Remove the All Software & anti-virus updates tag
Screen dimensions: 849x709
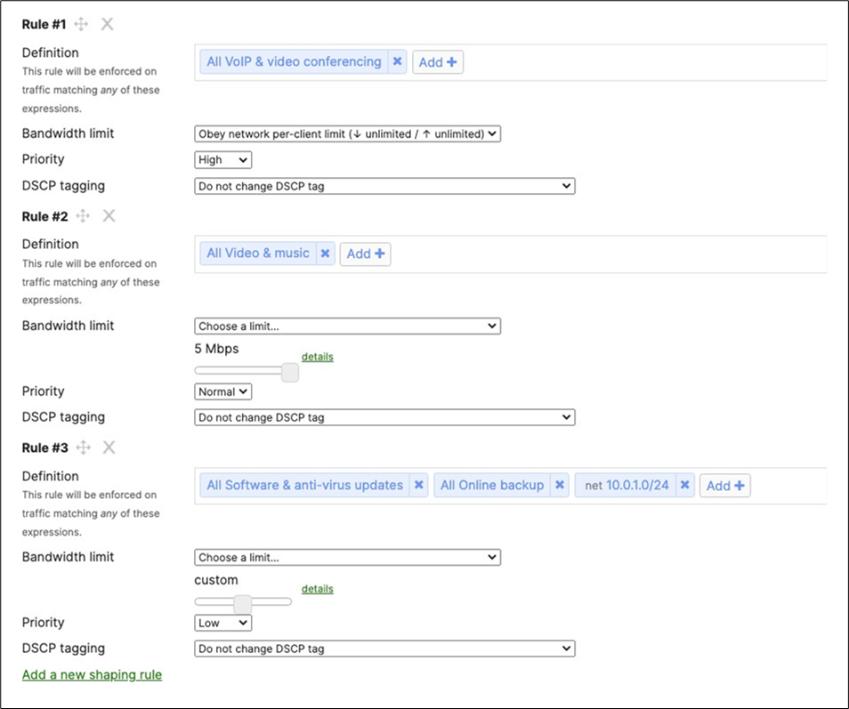419,485
